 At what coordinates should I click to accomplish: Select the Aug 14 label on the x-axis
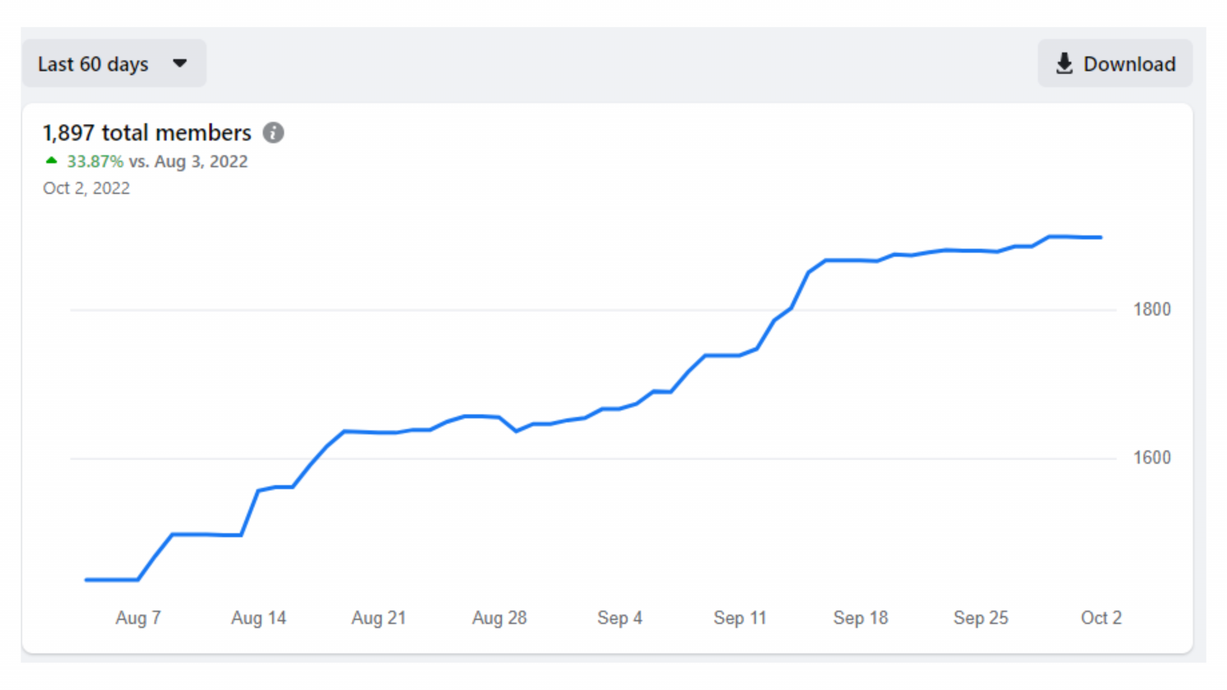click(258, 618)
